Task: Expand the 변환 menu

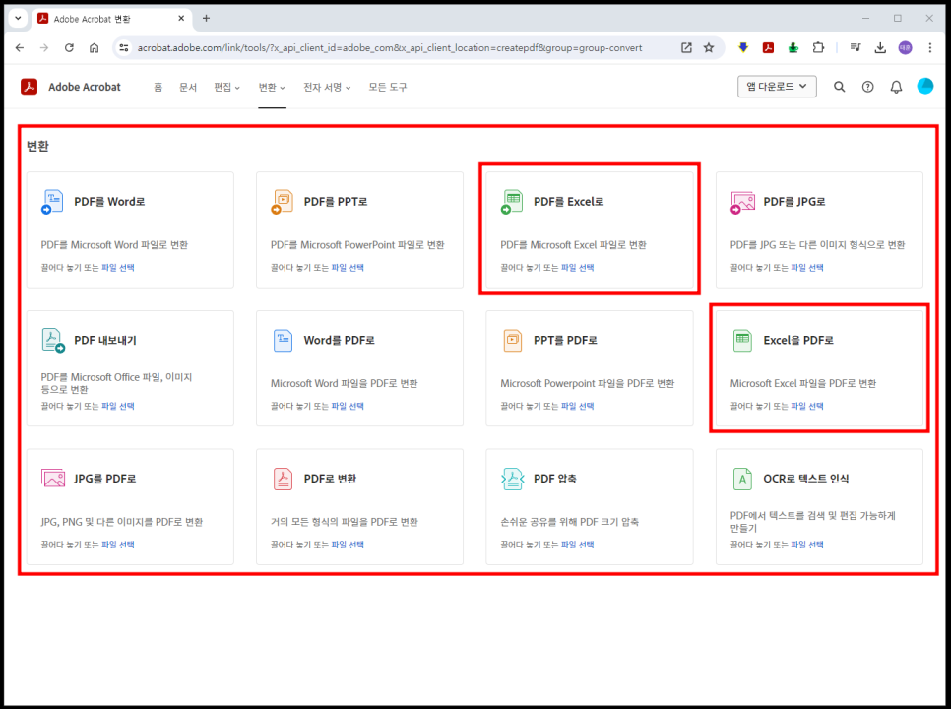Action: [x=272, y=87]
